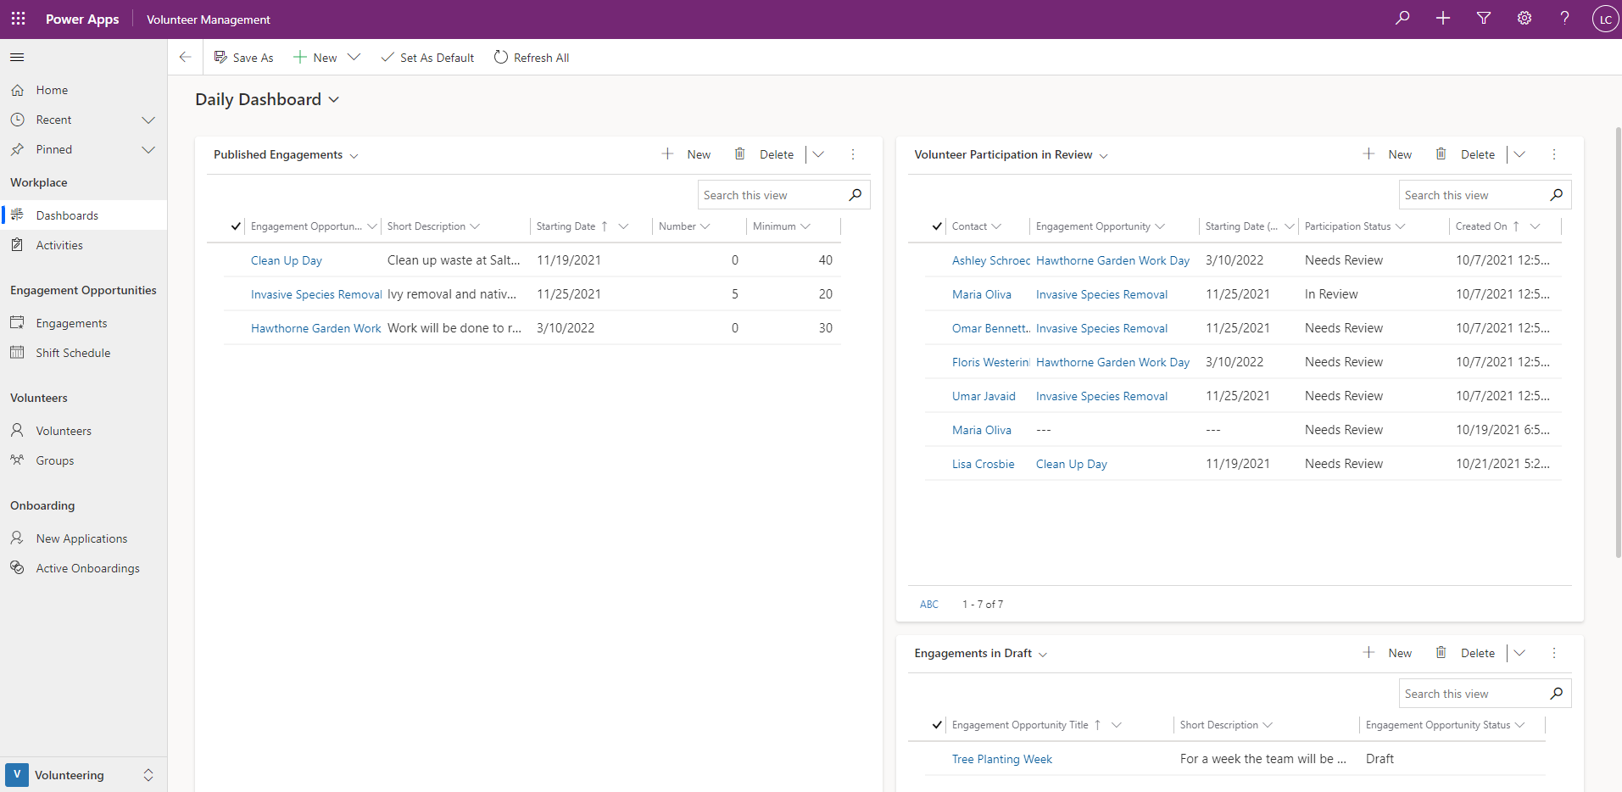Open the Published Engagements view dropdown
The height and width of the screenshot is (792, 1622).
(x=354, y=155)
